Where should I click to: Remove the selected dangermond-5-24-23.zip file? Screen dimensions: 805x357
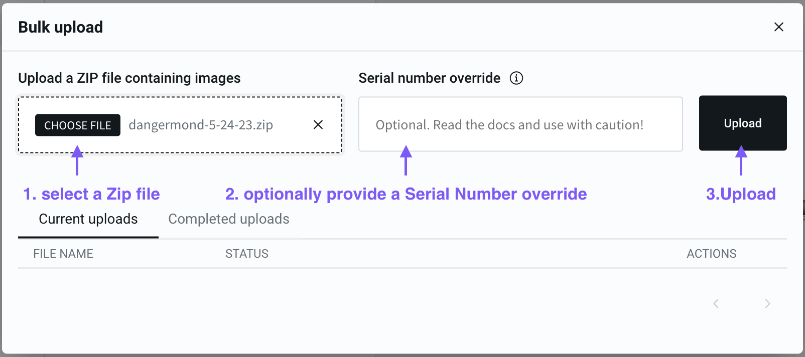[x=318, y=125]
